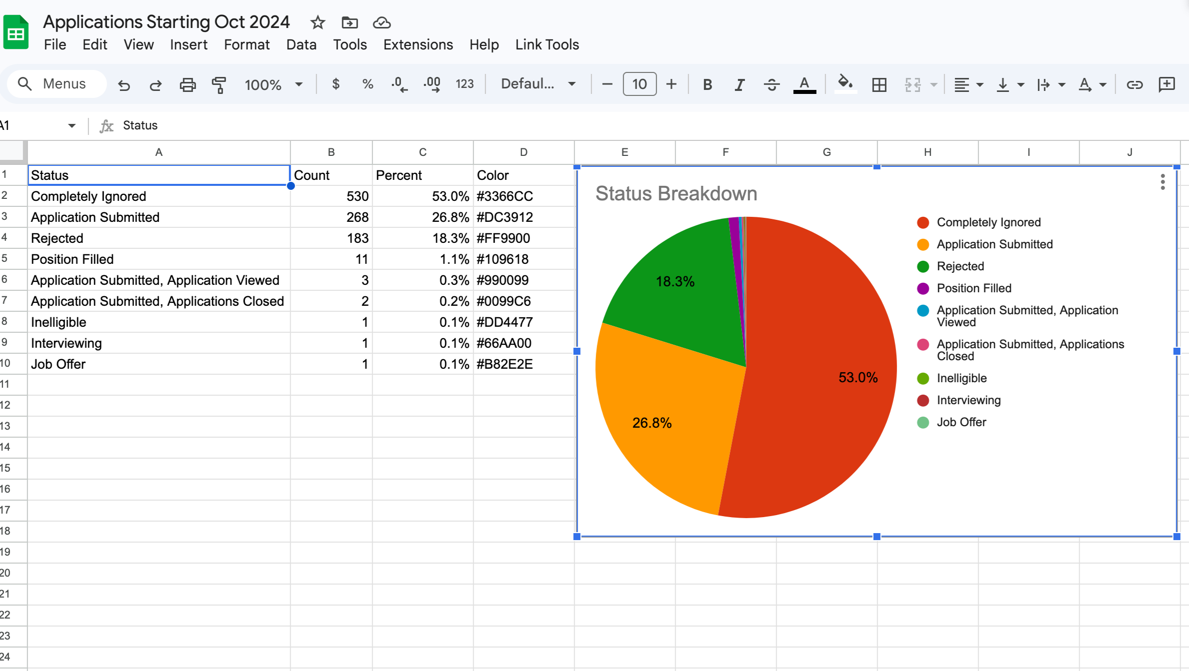Open the Extensions menu

click(418, 45)
